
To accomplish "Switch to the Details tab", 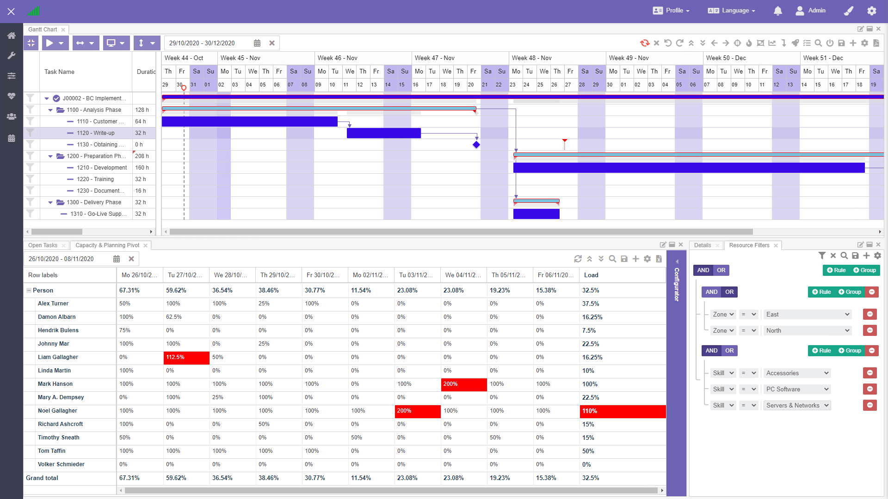I will coord(702,245).
